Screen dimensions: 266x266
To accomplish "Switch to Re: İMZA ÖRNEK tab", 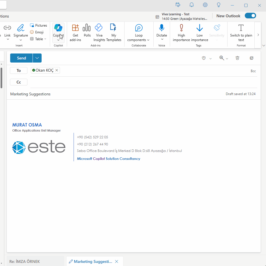I will tap(35, 261).
